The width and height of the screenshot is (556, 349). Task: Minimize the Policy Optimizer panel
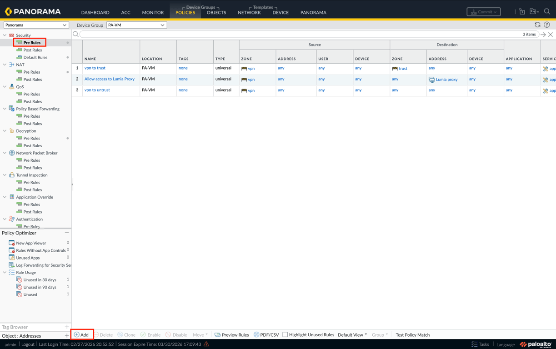pyautogui.click(x=67, y=233)
